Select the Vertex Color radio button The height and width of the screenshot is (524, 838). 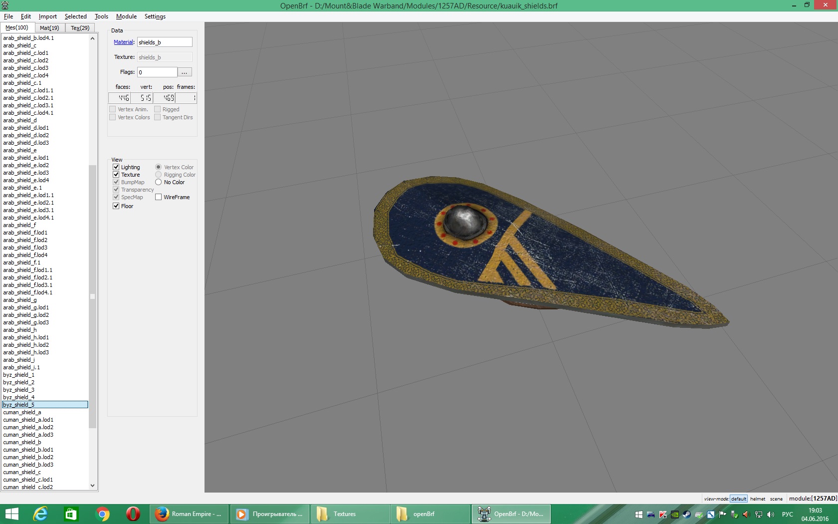coord(159,167)
